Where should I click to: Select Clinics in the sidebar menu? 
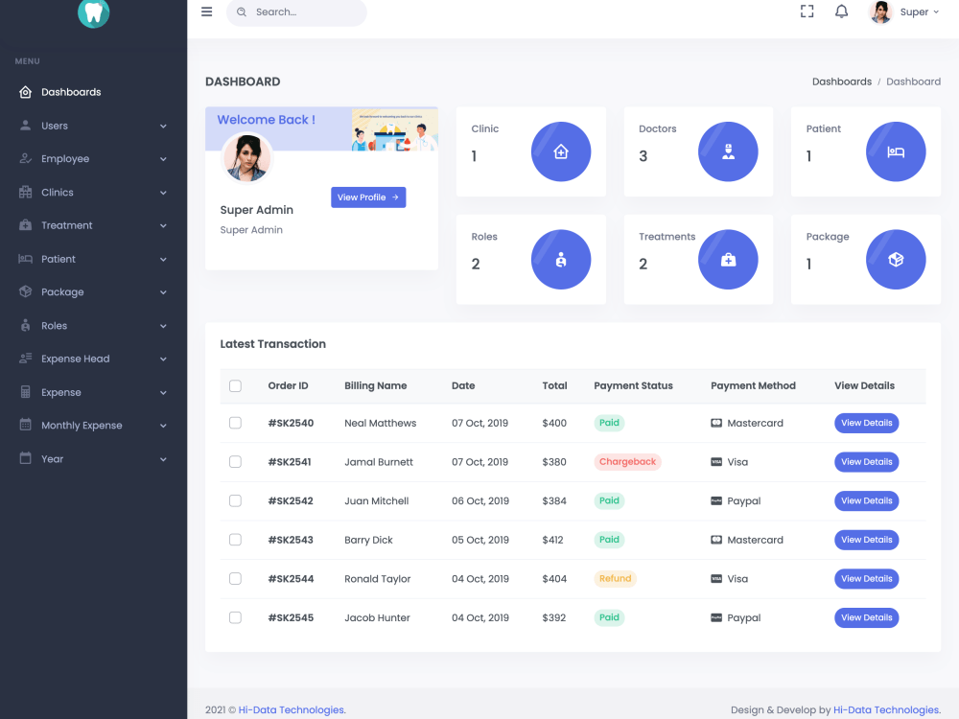pos(94,192)
